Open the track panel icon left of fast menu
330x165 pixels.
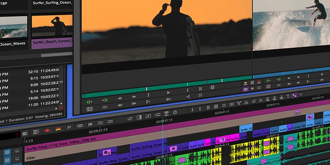click(x=25, y=133)
